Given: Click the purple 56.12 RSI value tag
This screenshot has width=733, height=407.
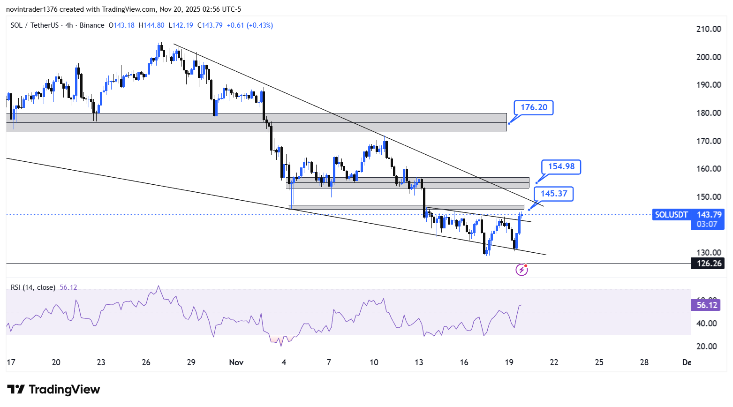Looking at the screenshot, I should (x=707, y=305).
